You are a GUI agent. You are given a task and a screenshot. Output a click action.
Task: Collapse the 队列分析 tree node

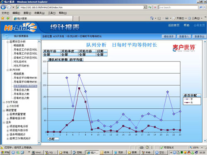[x=8, y=70]
